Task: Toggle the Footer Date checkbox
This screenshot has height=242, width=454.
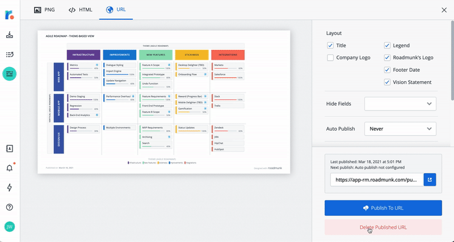Action: tap(388, 70)
